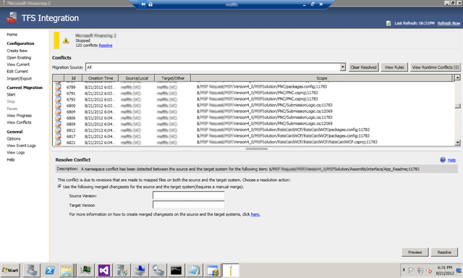Click the conflicts list scroll-up arrow

click(457, 77)
